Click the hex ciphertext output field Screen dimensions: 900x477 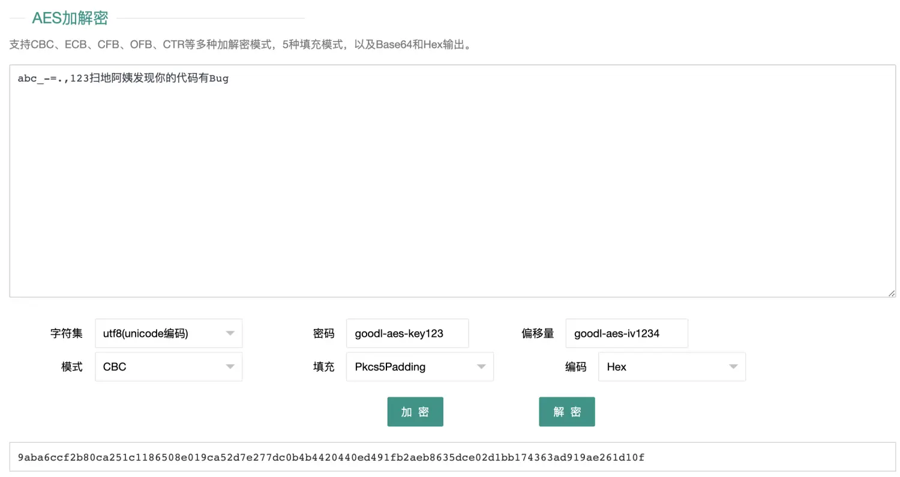(x=452, y=457)
